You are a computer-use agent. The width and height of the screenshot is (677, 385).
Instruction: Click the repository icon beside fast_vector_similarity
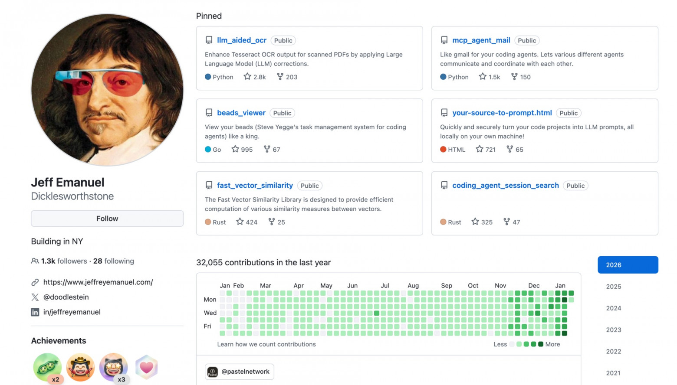click(209, 186)
